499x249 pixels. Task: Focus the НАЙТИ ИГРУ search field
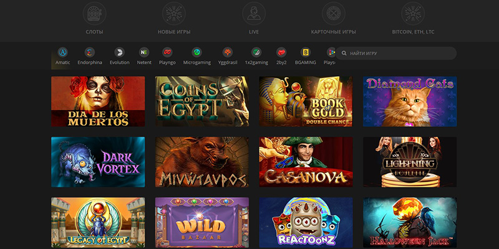click(396, 54)
